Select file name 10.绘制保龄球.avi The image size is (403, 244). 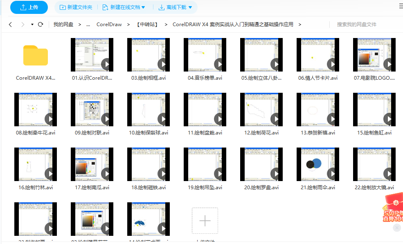149,133
